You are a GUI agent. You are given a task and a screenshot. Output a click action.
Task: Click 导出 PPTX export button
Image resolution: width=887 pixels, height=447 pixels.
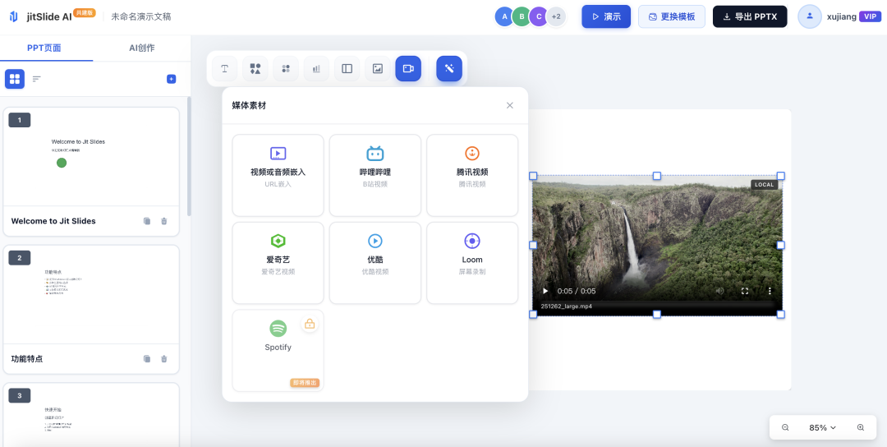tap(750, 16)
